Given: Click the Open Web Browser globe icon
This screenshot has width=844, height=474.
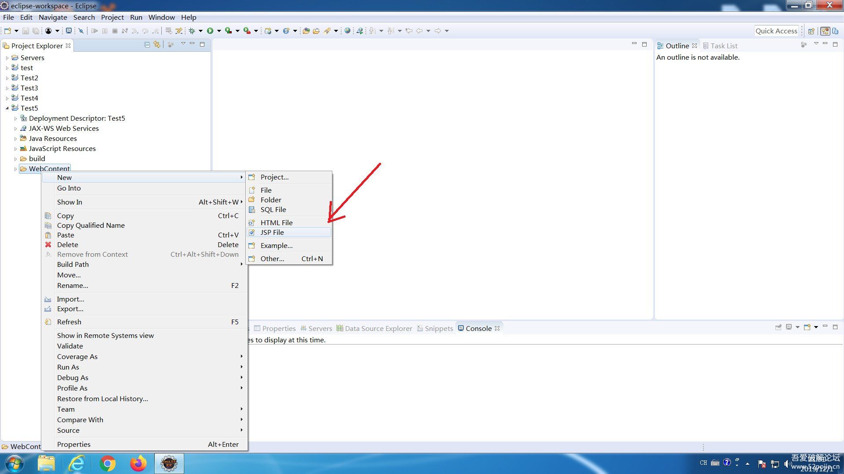Looking at the screenshot, I should pos(347,31).
